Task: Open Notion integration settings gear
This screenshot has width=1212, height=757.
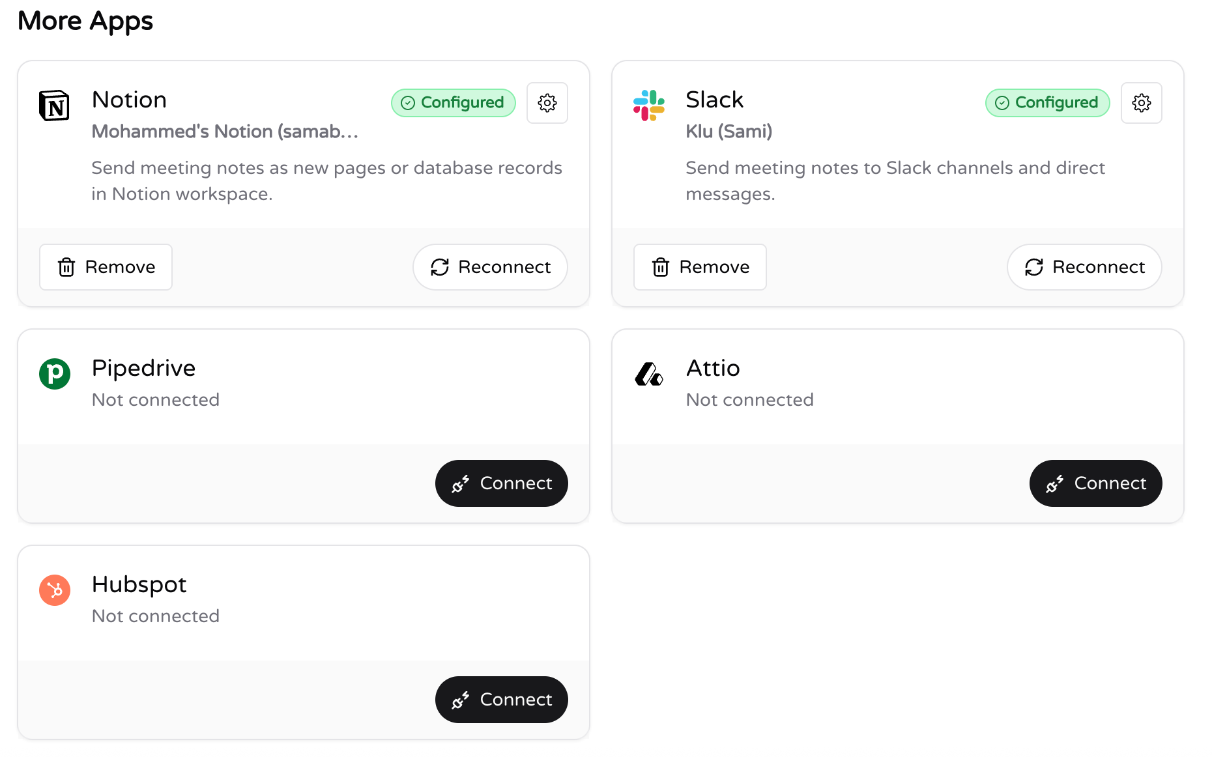Action: click(x=547, y=103)
